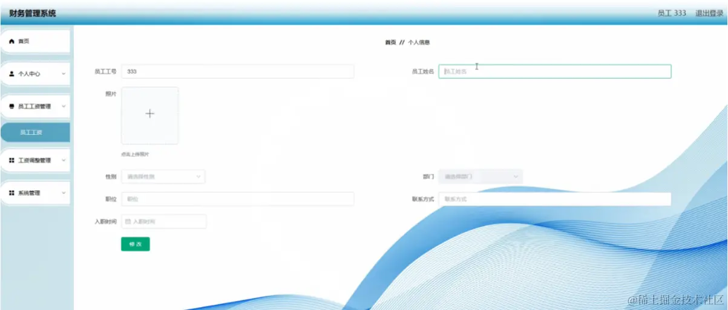
Task: Focus the 职位 input field
Action: [x=237, y=199]
